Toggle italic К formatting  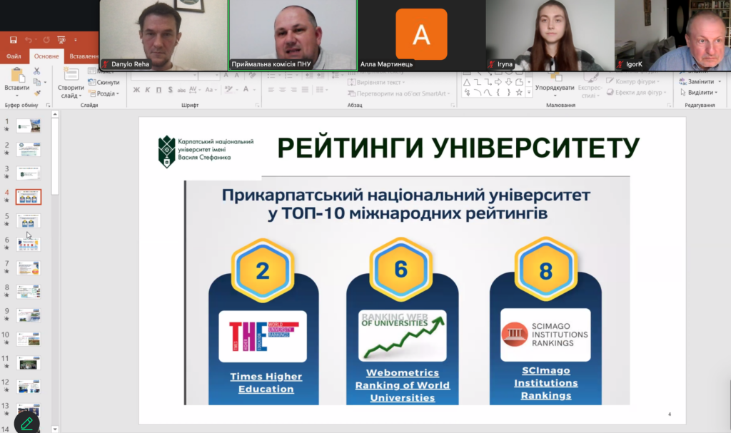pyautogui.click(x=148, y=90)
